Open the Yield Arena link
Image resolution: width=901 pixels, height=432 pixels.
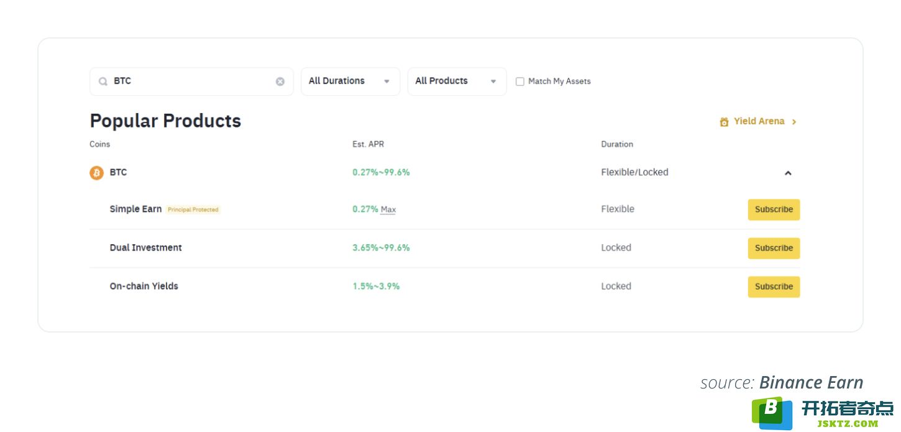point(758,121)
